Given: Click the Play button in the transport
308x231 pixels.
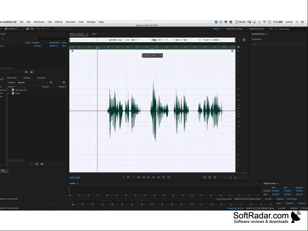Looking at the screenshot, I should click(128, 177).
